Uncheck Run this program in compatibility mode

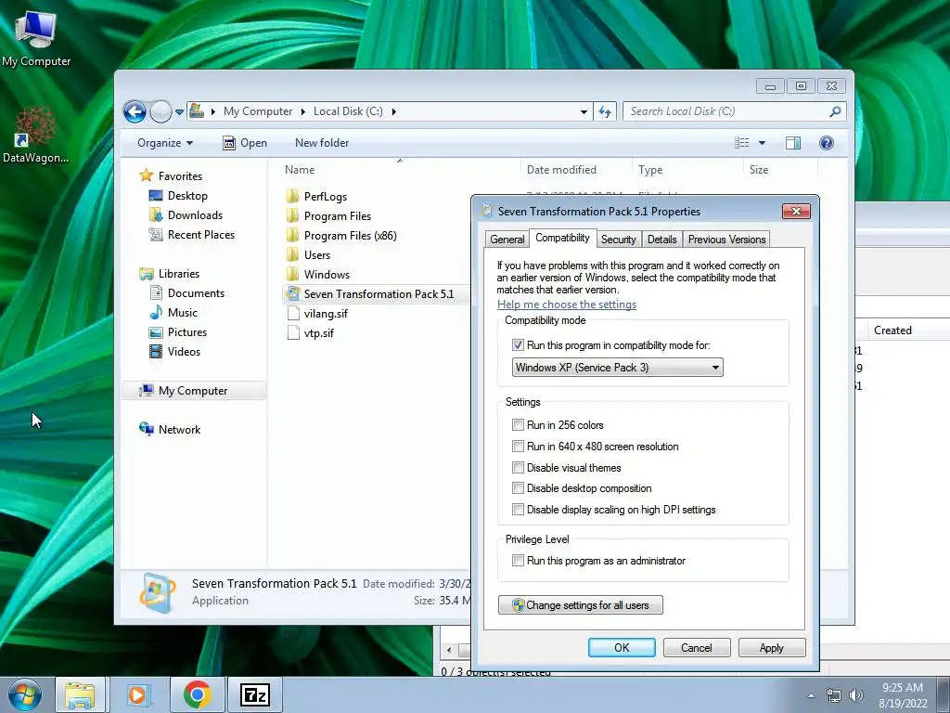pyautogui.click(x=518, y=345)
